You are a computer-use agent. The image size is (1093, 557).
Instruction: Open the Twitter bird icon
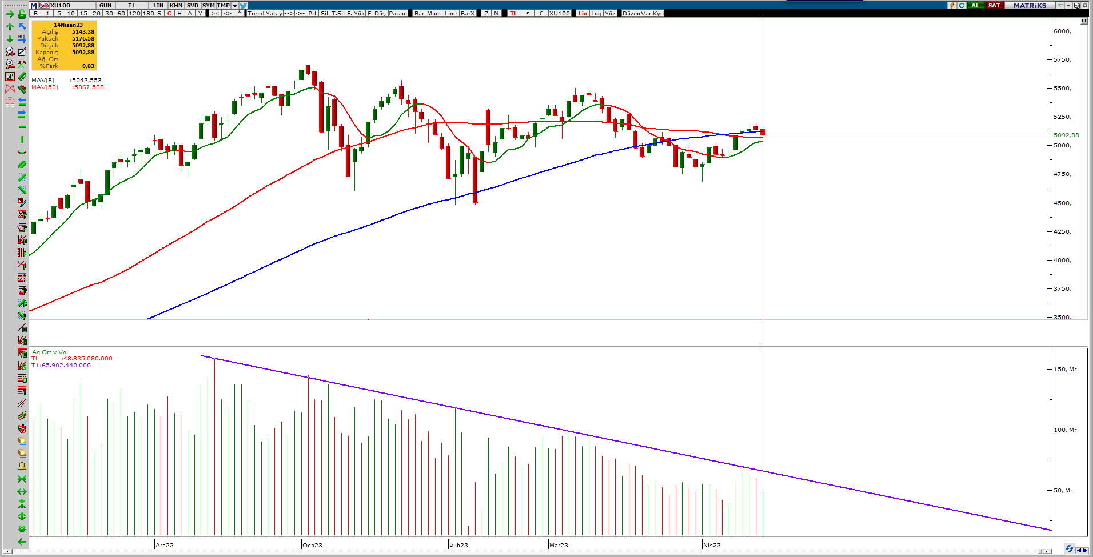(x=244, y=5)
